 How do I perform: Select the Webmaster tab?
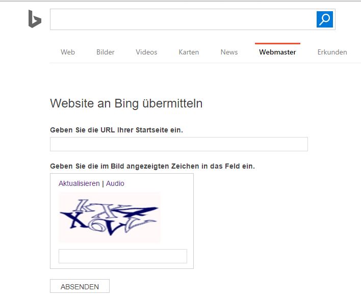point(277,52)
